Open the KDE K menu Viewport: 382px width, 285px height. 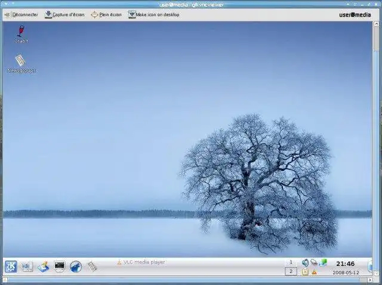(11, 267)
